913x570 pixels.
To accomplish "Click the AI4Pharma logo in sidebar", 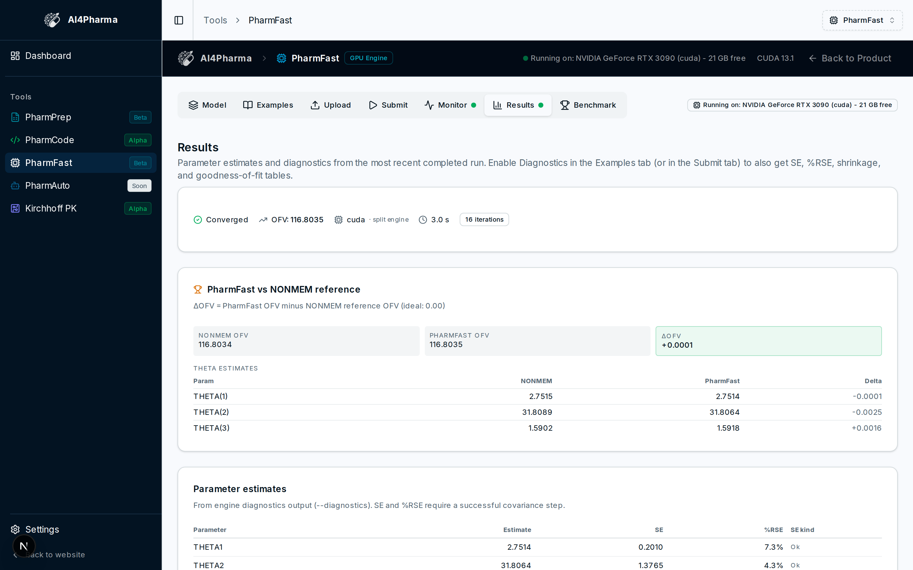I will point(52,20).
